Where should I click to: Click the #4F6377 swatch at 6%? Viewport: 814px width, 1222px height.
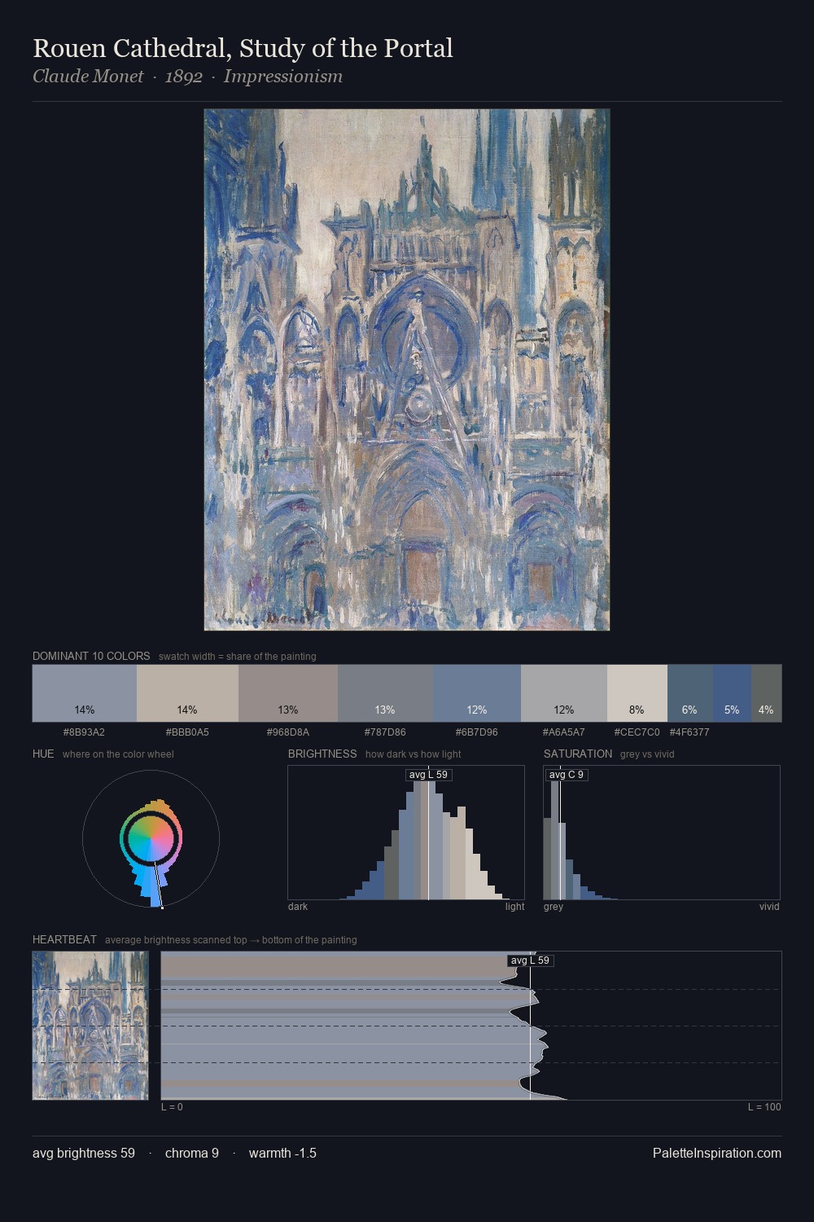pos(690,693)
